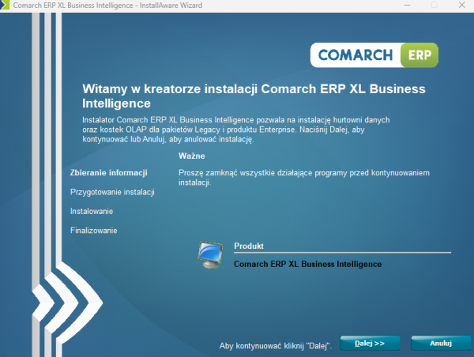Viewport: 474px width, 357px height.
Task: Click the 'Instalator Comarch ERP XL' description paragraph
Action: [236, 130]
